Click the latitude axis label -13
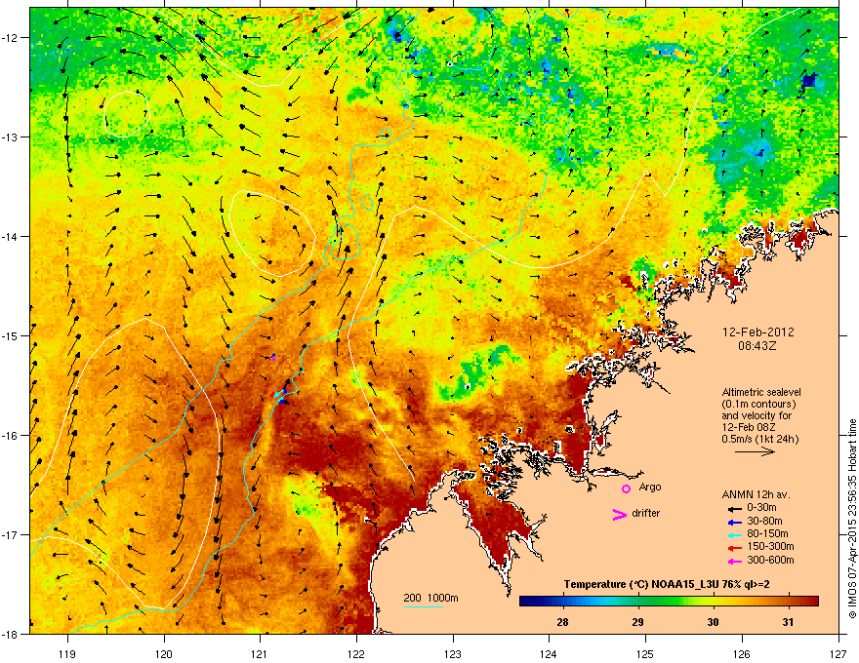The width and height of the screenshot is (859, 663). [10, 136]
